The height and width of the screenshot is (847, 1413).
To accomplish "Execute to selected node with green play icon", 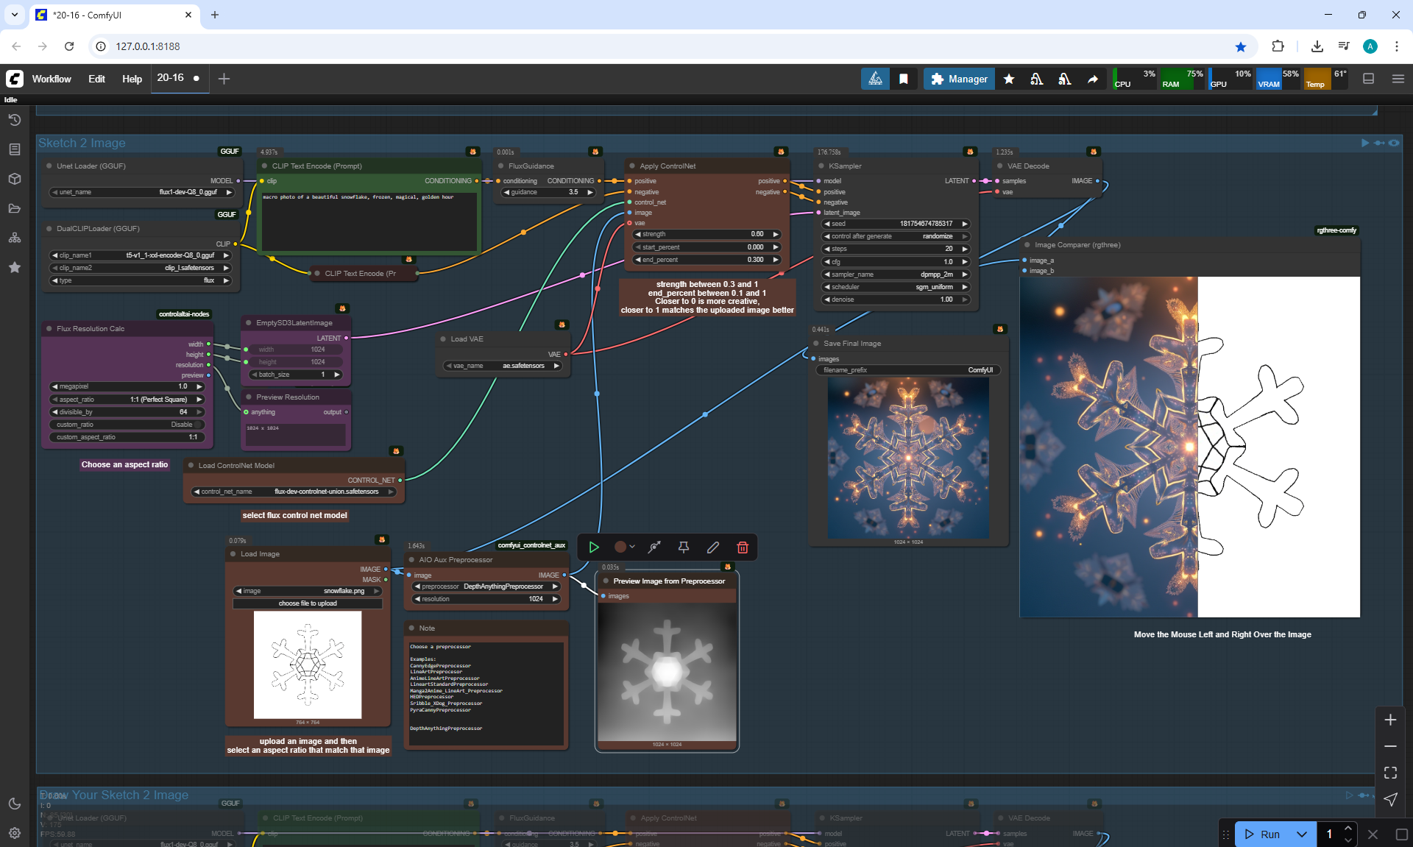I will point(594,547).
